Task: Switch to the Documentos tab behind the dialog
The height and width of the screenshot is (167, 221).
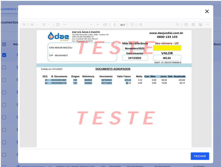Action: click(9, 9)
